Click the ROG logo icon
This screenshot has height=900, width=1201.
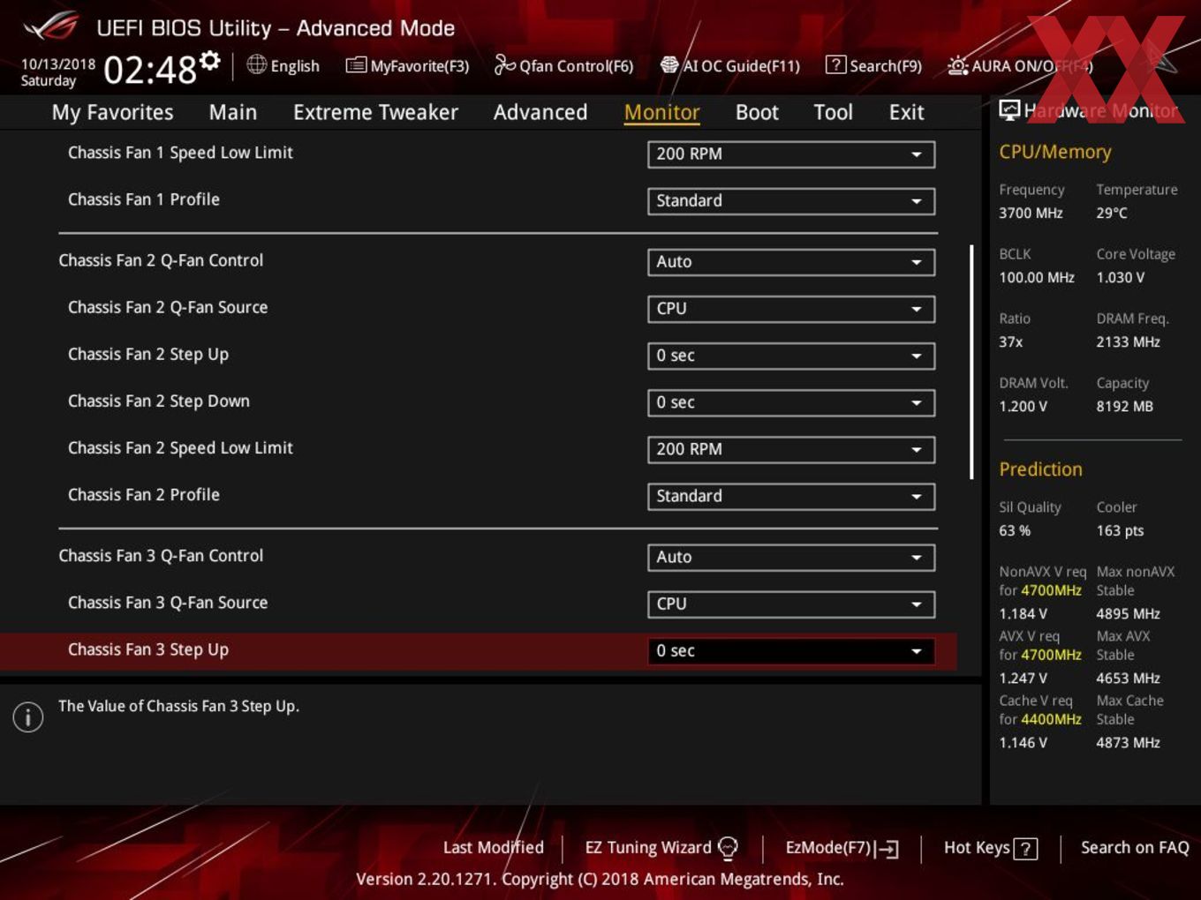point(51,26)
